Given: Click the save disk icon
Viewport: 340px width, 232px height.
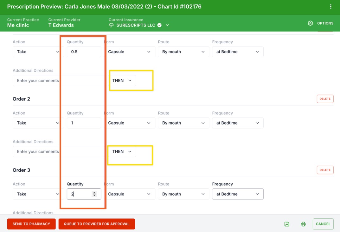Looking at the screenshot, I should click(287, 224).
